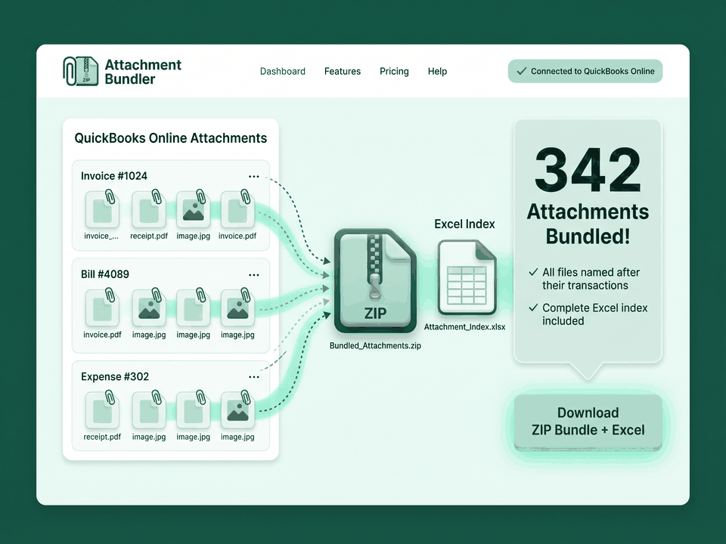Open the Invoice #1024 more options menu
726x544 pixels.
pyautogui.click(x=254, y=176)
